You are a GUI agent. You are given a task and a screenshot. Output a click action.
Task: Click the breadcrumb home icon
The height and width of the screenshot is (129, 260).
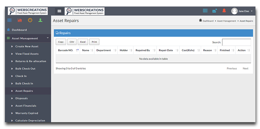point(201,20)
